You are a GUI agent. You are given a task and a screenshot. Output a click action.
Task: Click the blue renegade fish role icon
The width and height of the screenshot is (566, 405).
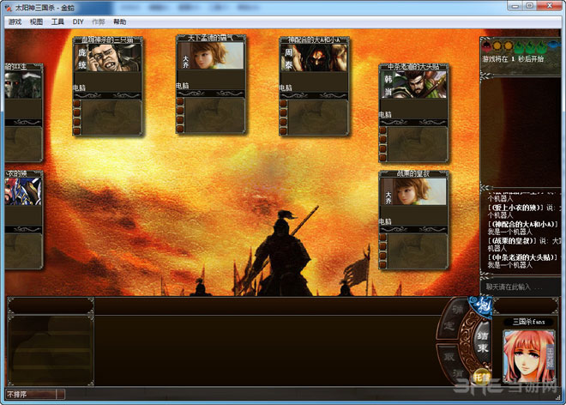point(555,45)
